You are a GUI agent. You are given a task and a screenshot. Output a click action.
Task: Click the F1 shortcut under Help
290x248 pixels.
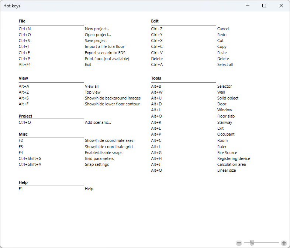click(21, 189)
